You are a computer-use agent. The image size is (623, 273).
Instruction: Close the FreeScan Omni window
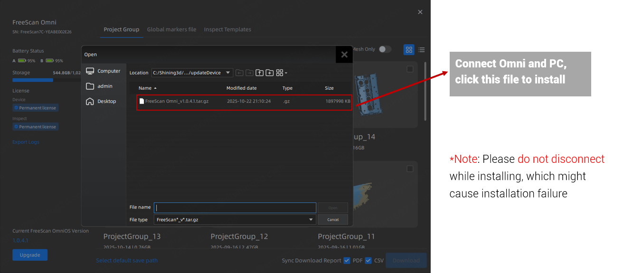pyautogui.click(x=420, y=12)
